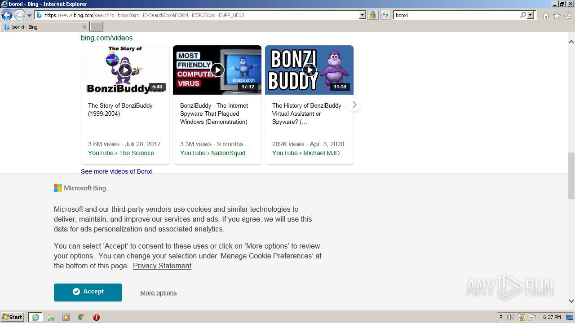
Task: Open the Tools gear icon
Action: (x=568, y=16)
